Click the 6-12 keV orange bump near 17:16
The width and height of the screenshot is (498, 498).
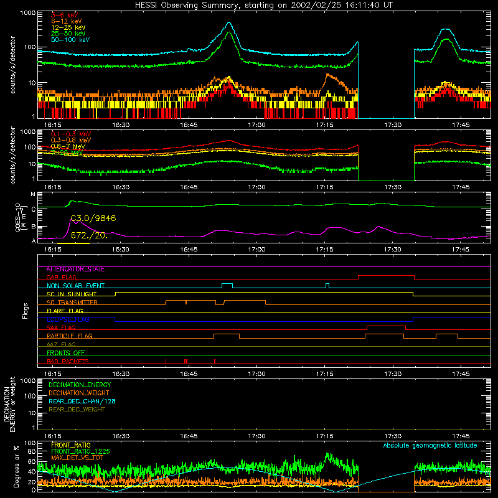click(328, 75)
